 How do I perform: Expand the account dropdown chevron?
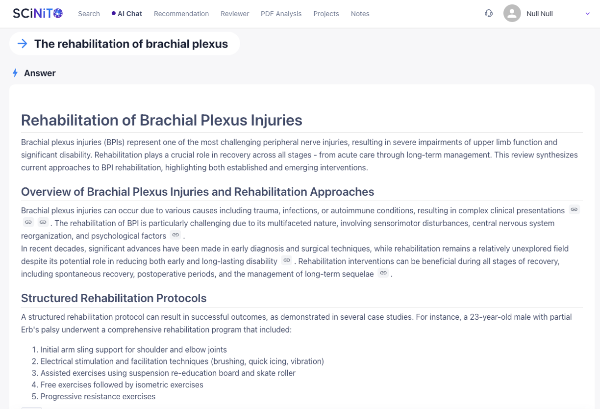tap(587, 14)
